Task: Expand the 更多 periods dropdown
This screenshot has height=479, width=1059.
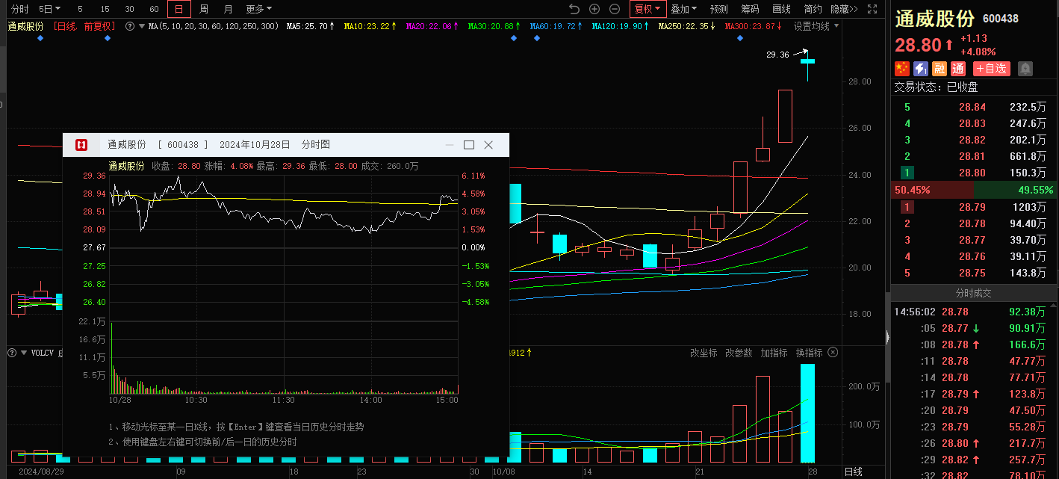Action: click(x=258, y=9)
